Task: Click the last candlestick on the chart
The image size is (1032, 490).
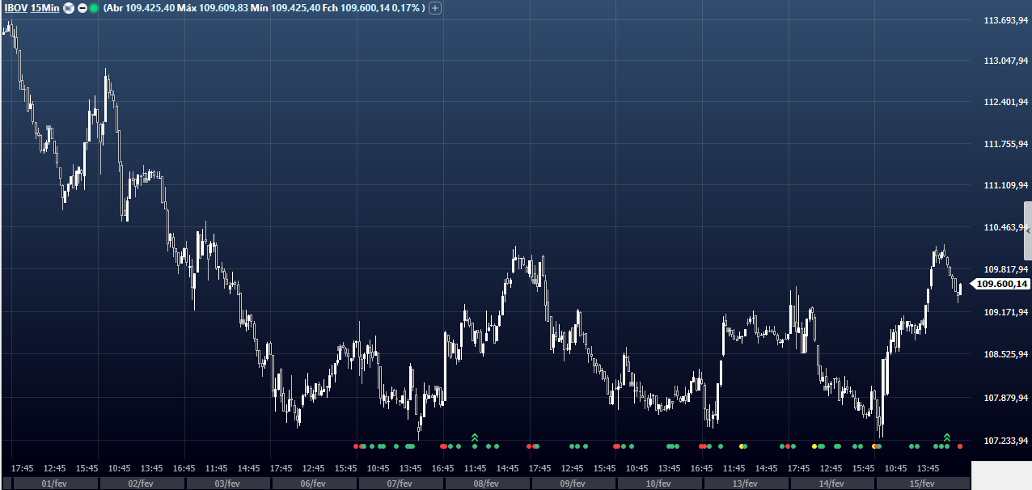Action: (x=959, y=291)
